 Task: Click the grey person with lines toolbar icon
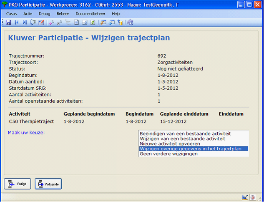[60, 23]
